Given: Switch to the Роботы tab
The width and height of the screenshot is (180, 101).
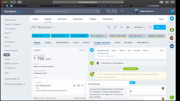Looking at the screenshot, I should 86,42.
